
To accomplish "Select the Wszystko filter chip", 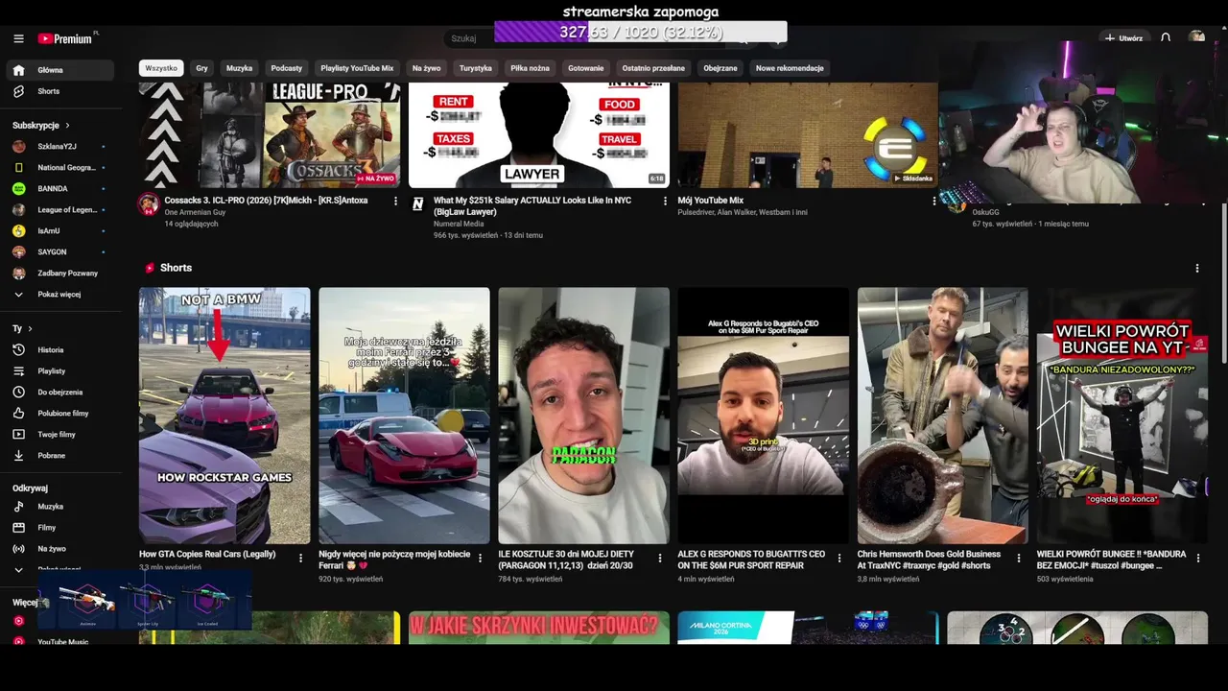I will [161, 68].
